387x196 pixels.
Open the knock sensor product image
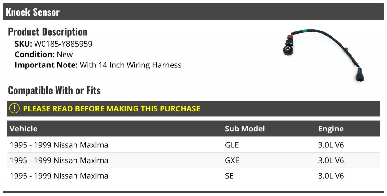[x=325, y=55]
